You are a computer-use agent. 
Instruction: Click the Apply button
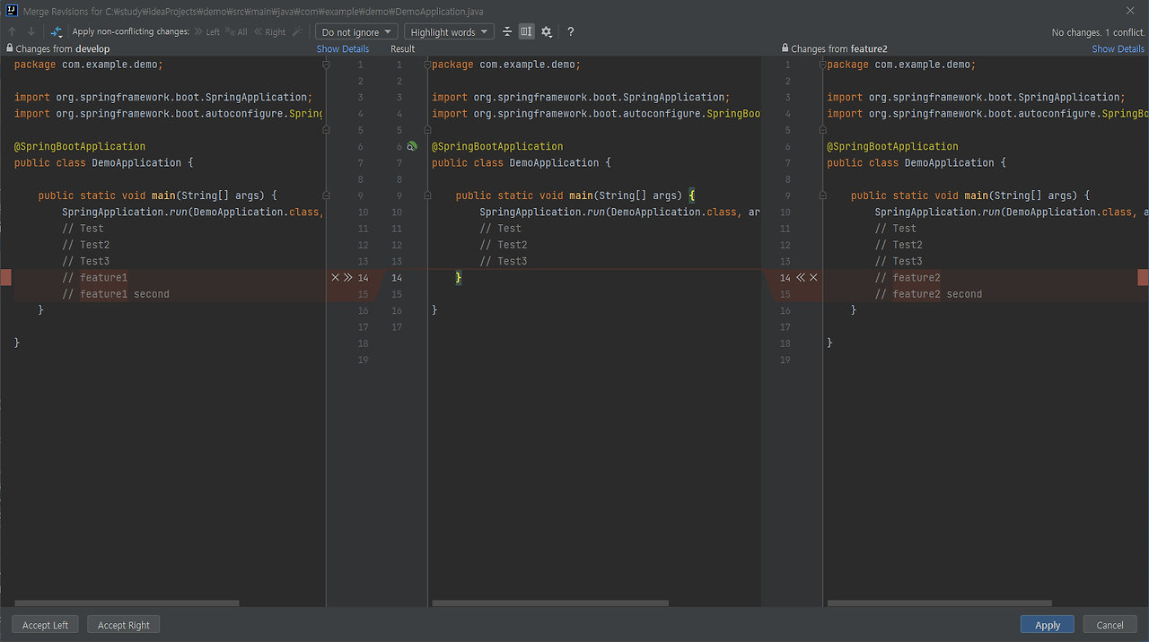coord(1047,625)
